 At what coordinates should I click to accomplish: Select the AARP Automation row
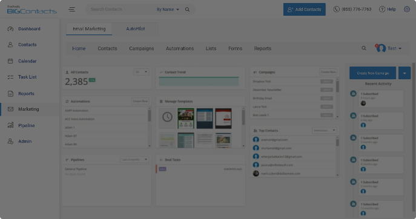pos(105,111)
